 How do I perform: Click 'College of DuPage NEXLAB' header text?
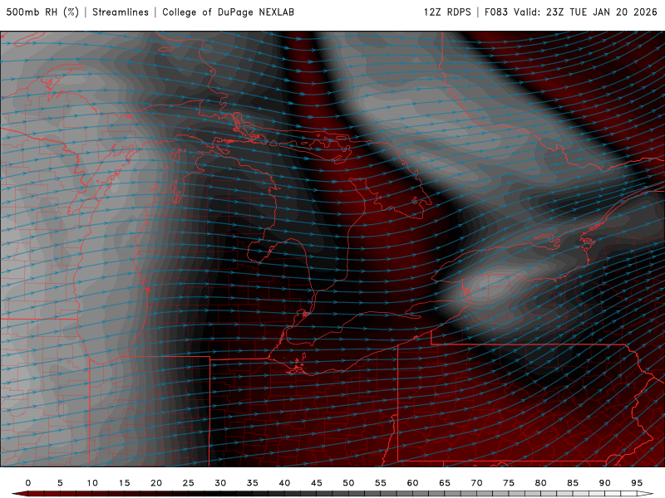pos(228,12)
